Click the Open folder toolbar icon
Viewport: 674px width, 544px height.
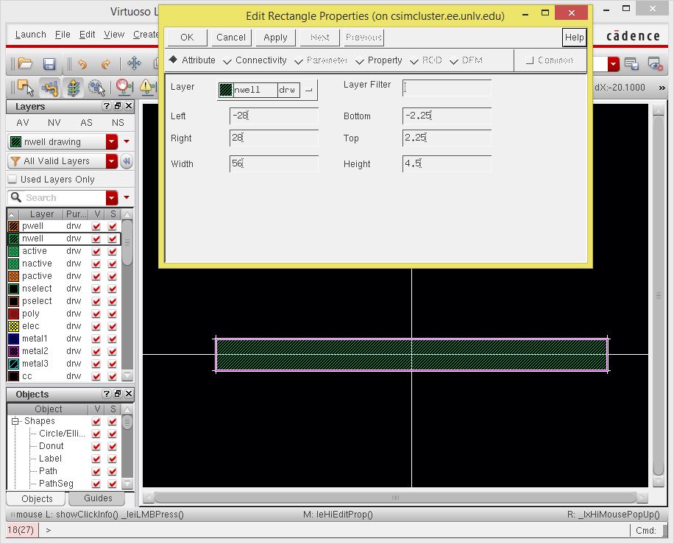25,64
